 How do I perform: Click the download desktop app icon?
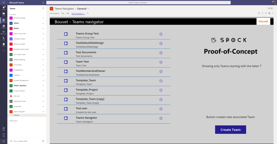(x=4, y=141)
